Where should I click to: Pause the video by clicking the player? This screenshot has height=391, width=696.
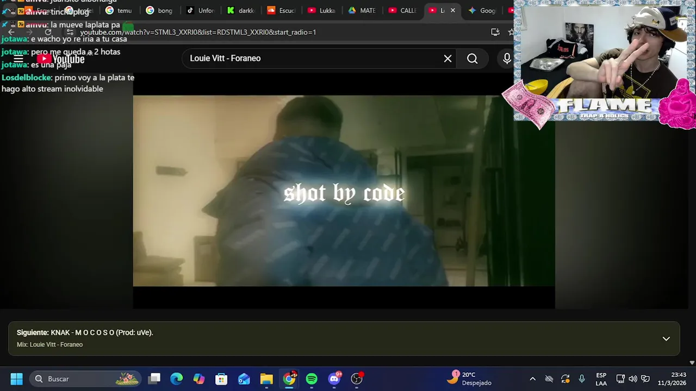point(344,191)
